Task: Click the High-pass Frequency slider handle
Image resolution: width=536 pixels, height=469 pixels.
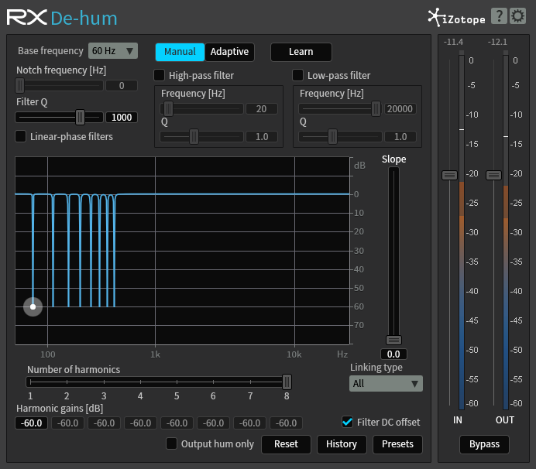Action: tap(168, 109)
